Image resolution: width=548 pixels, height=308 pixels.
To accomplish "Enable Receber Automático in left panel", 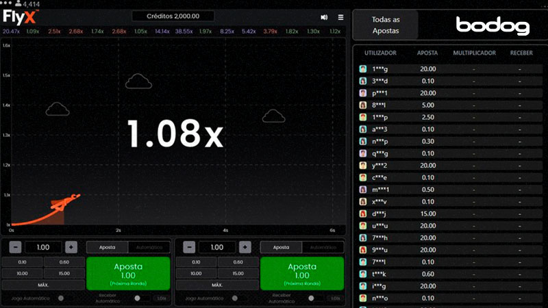I will pyautogui.click(x=139, y=298).
